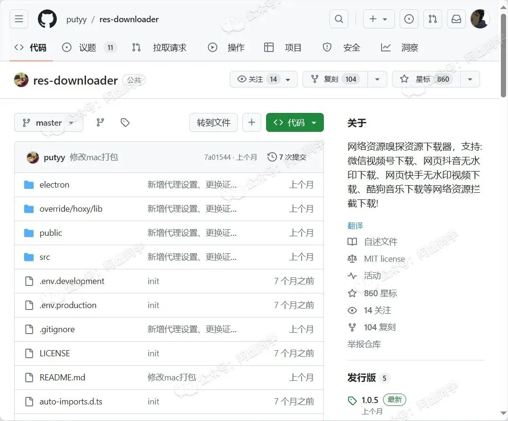This screenshot has height=421, width=508.
Task: Open the LICENSE file
Action: (54, 353)
